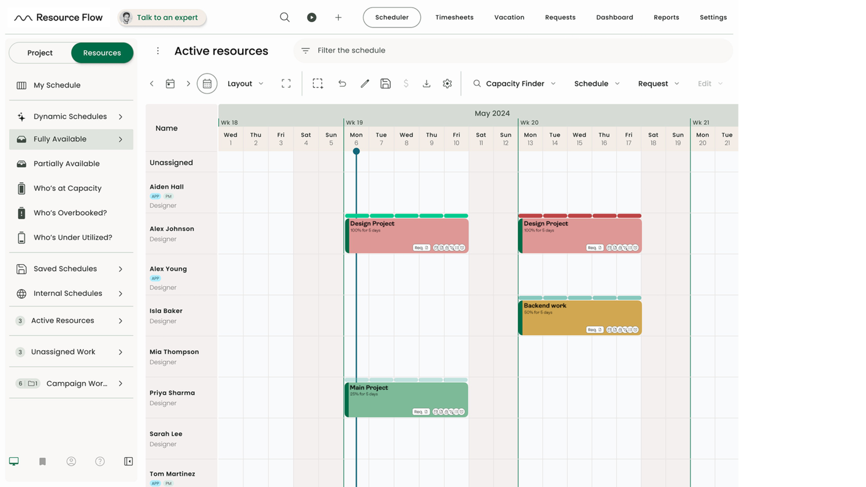This screenshot has width=866, height=487.
Task: Click the teal capacity bar above Main Project
Action: click(405, 379)
